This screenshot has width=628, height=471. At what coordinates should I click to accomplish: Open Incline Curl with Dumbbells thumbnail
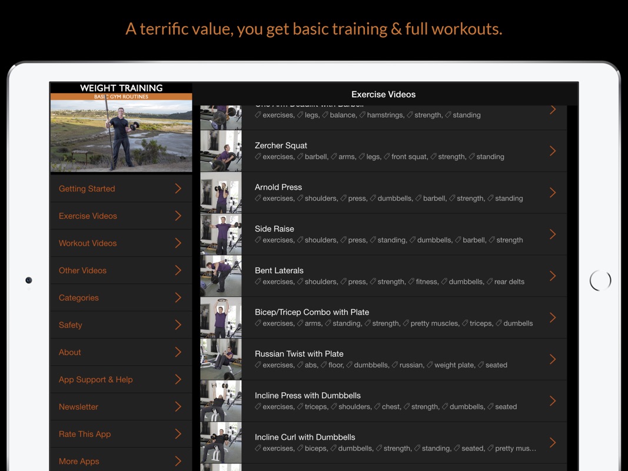pos(221,443)
